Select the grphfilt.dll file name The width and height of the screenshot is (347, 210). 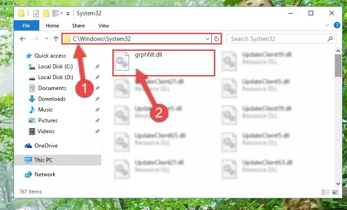[148, 55]
